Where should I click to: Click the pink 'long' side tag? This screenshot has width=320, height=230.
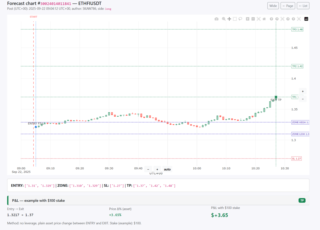[x=108, y=9]
